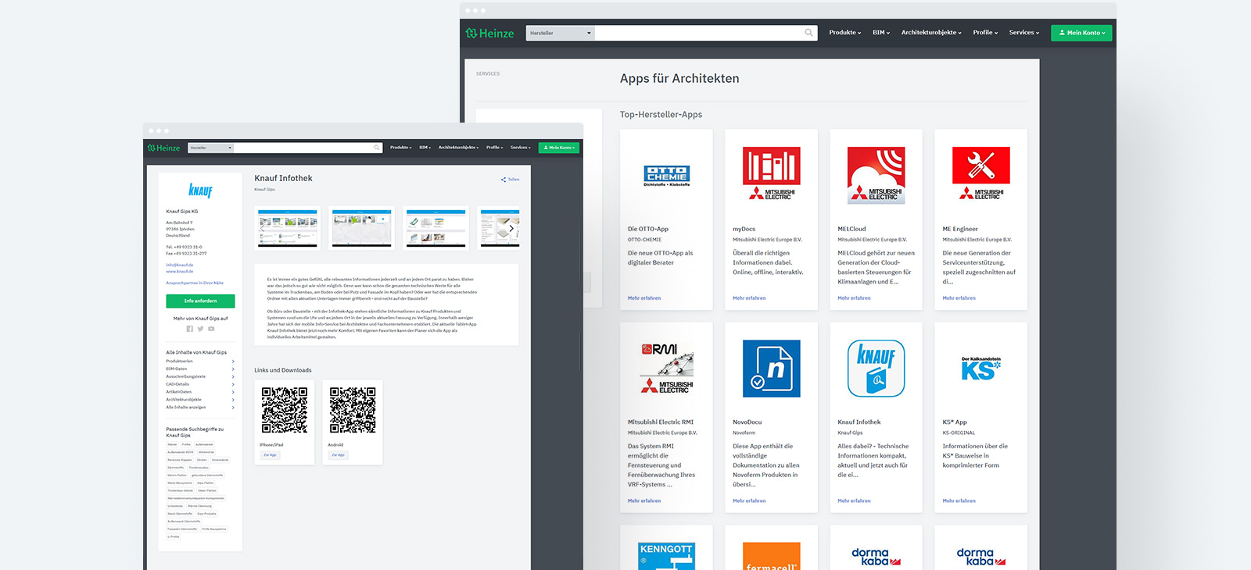Click search magnifier icon in Apps für Architekten window
The image size is (1251, 570).
point(808,33)
